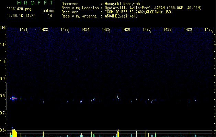Click the 1.0 kHz frequency tick label
Screen dimensions: 216x137
(x=3, y=62)
